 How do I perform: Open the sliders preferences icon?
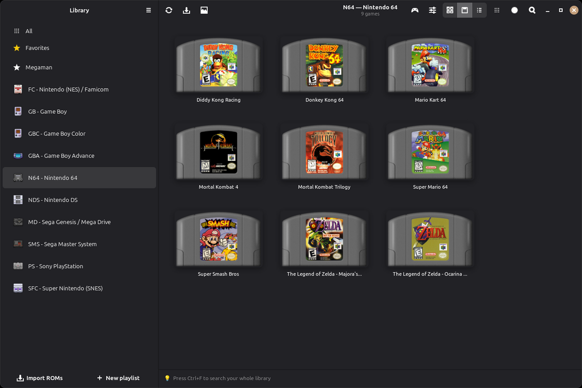[x=432, y=10]
